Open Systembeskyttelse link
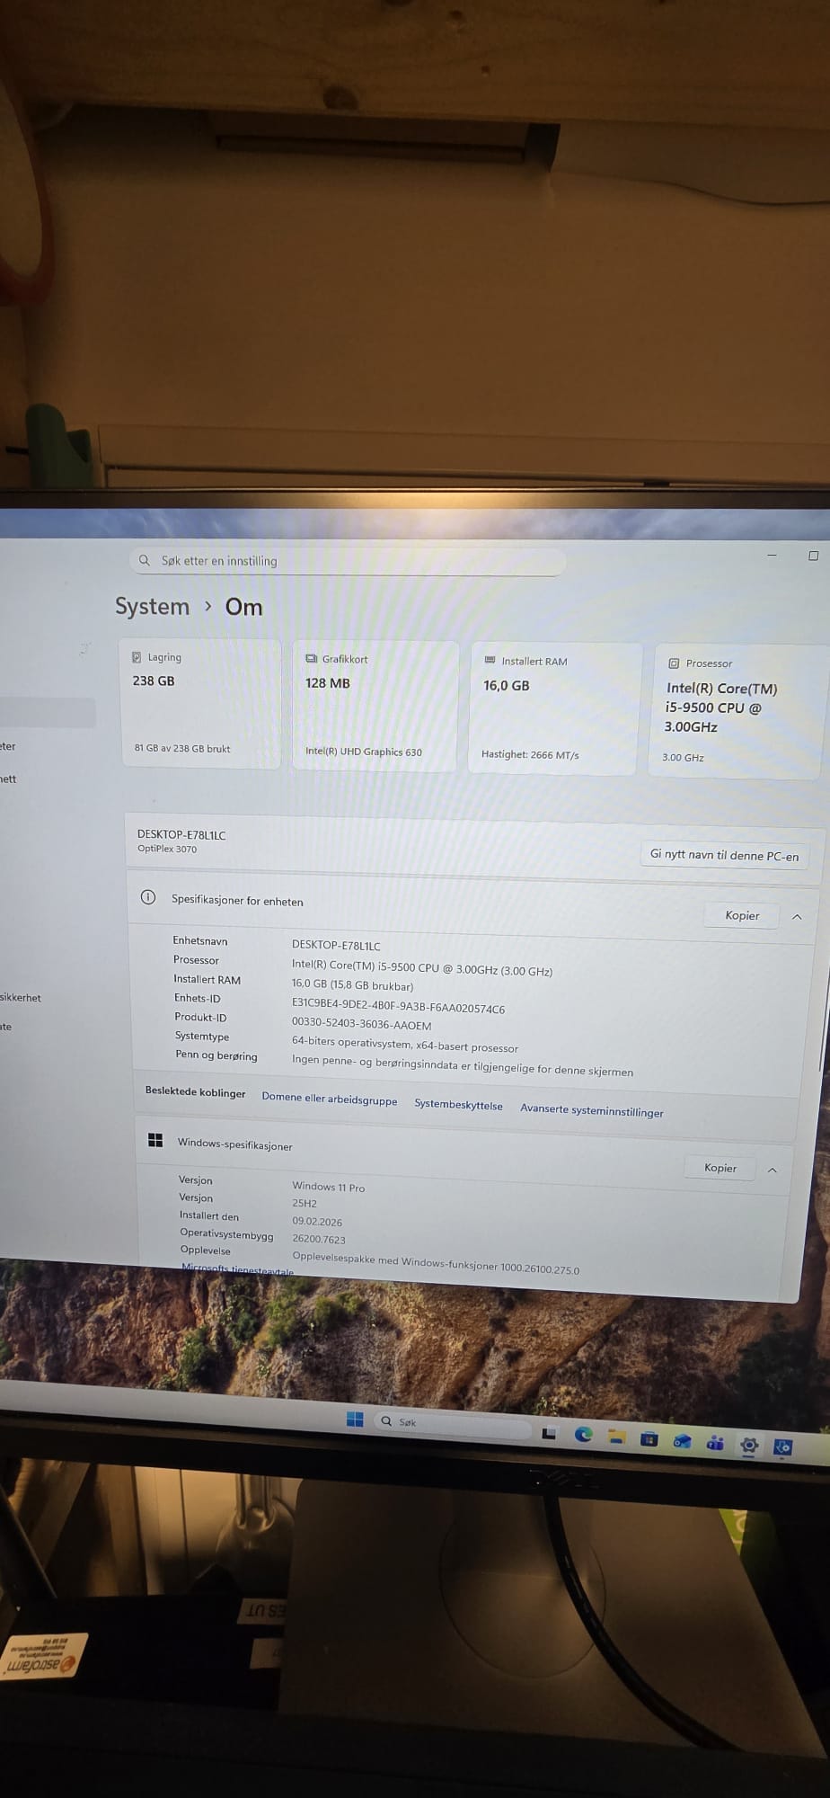The width and height of the screenshot is (830, 1798). [458, 1104]
